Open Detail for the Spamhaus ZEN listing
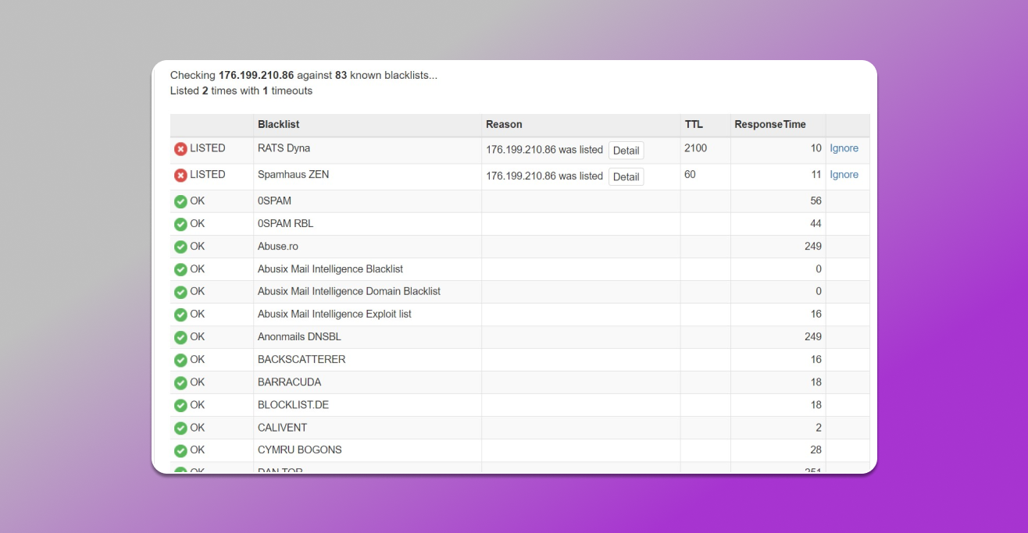 pos(626,177)
